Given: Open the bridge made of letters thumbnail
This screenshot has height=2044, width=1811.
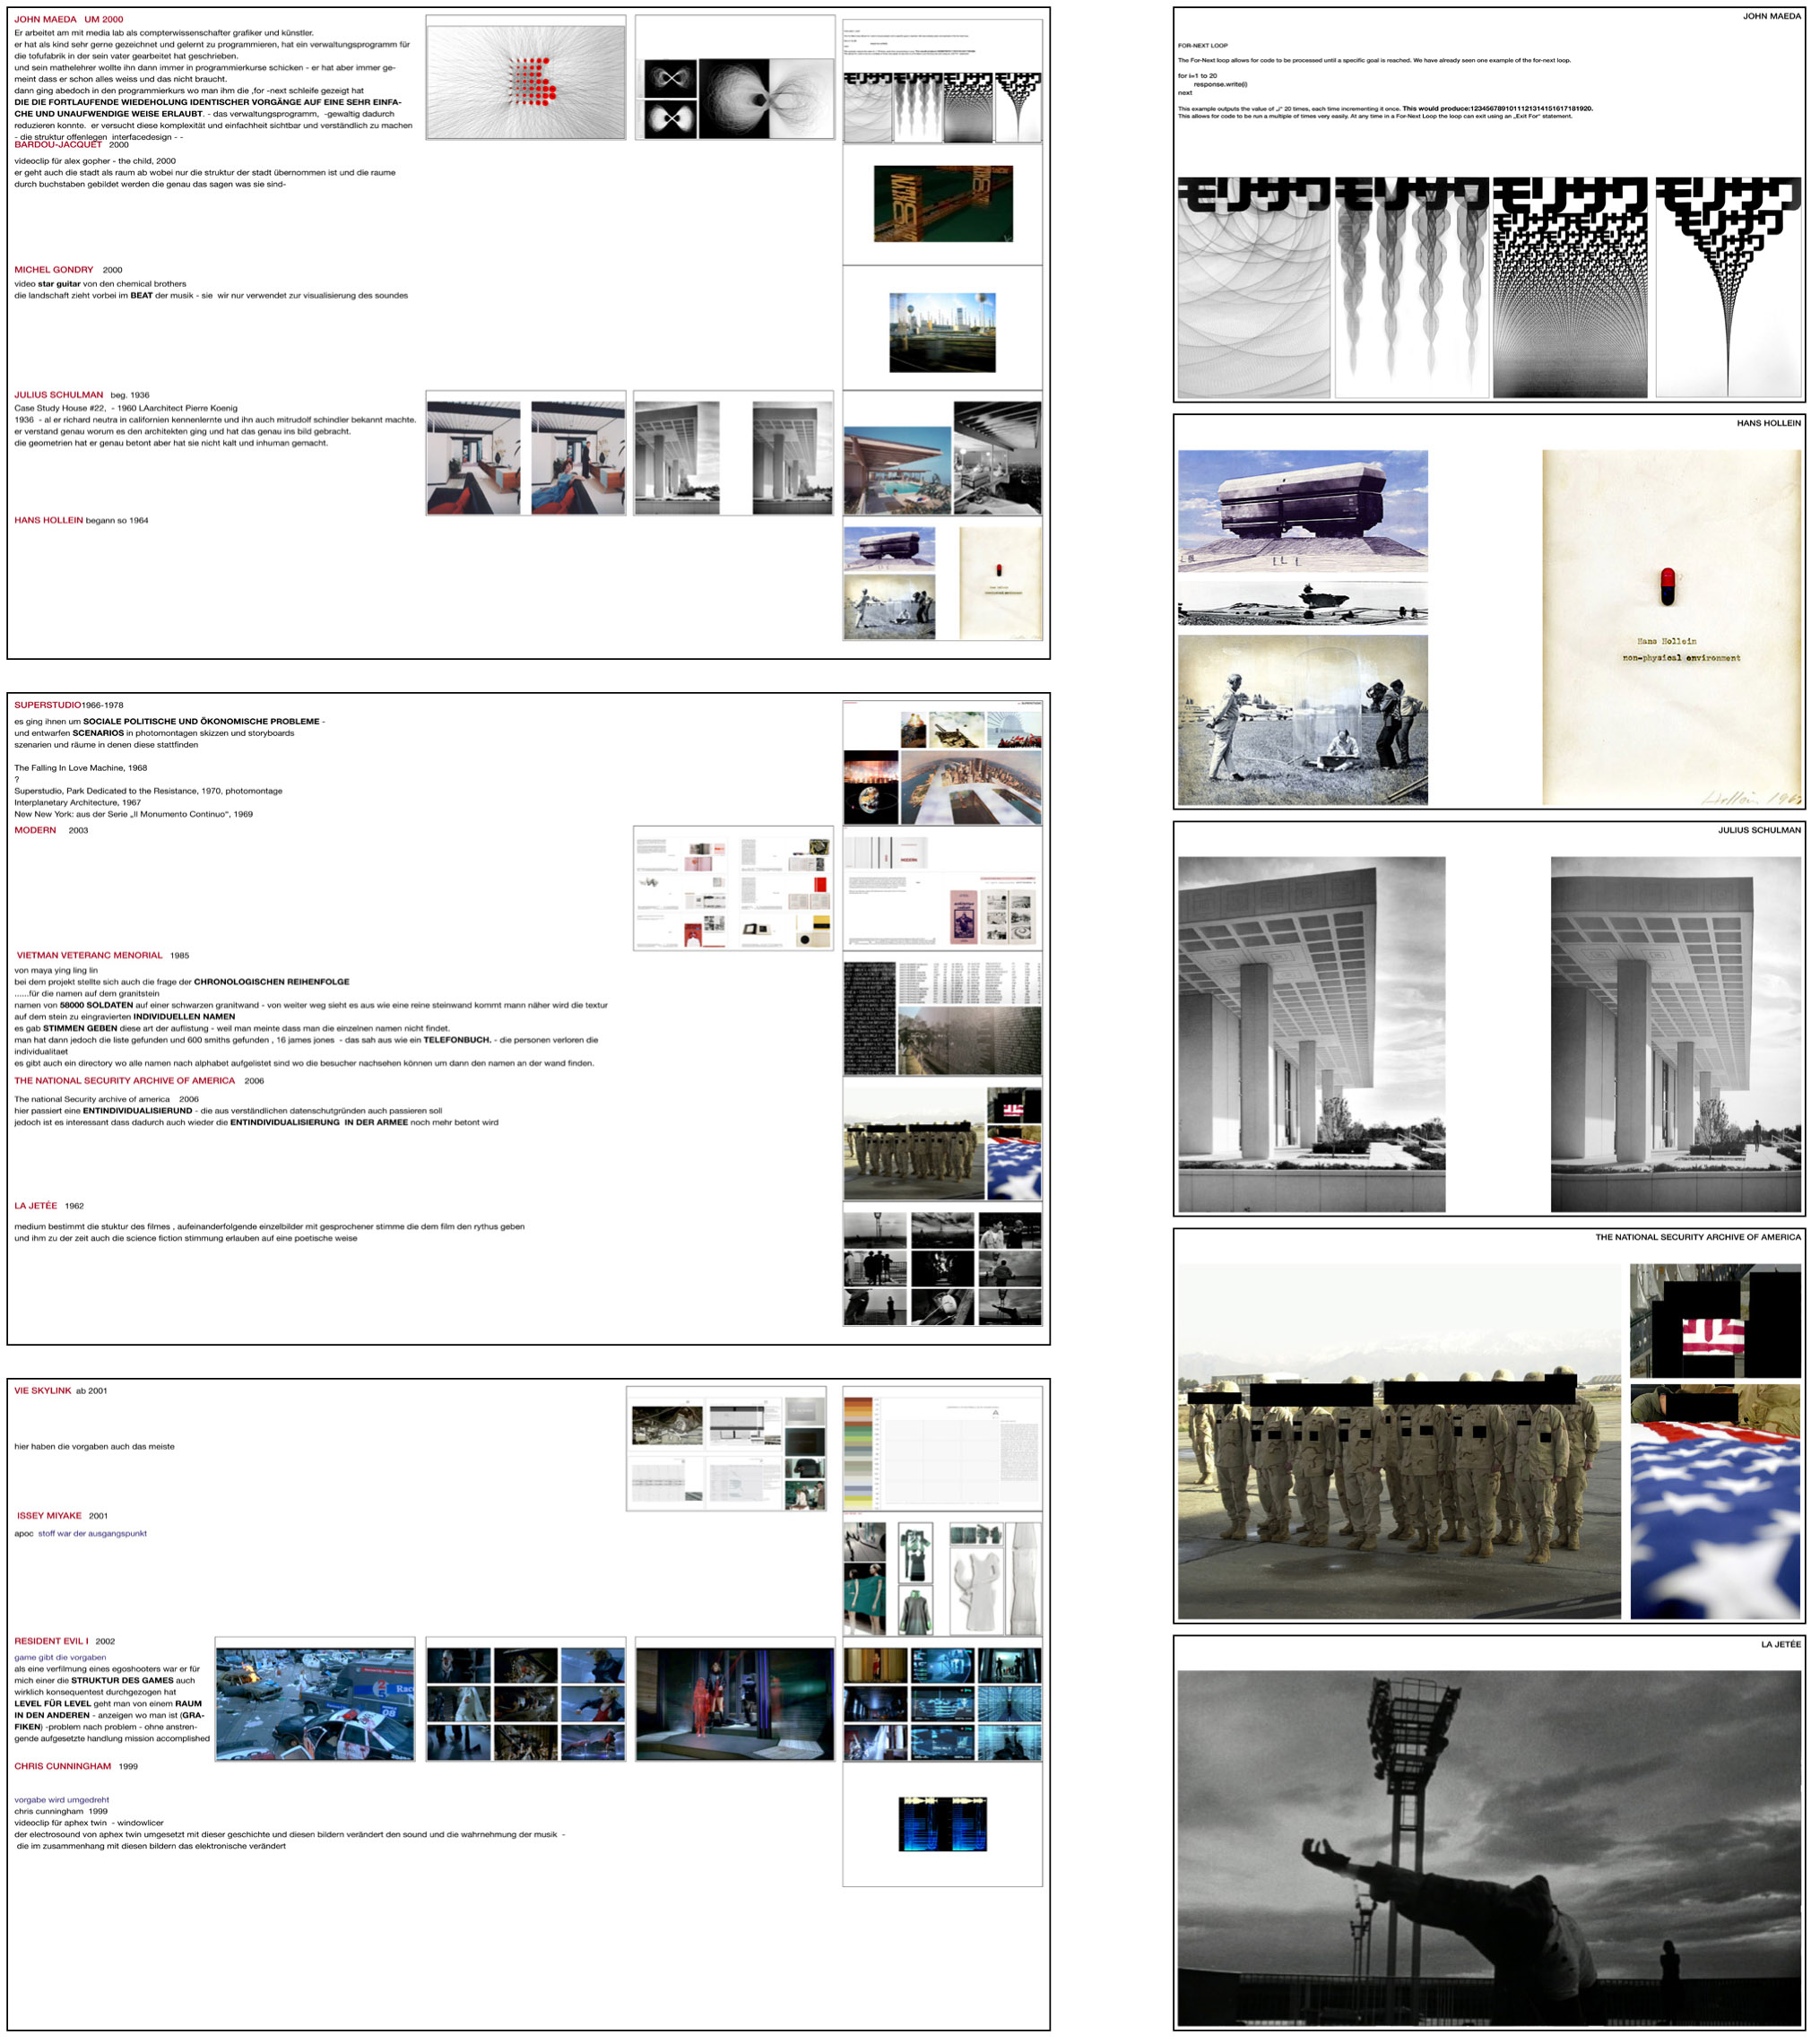Looking at the screenshot, I should [x=943, y=204].
